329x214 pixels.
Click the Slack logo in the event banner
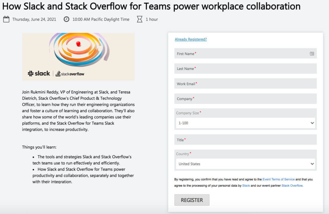(39, 73)
